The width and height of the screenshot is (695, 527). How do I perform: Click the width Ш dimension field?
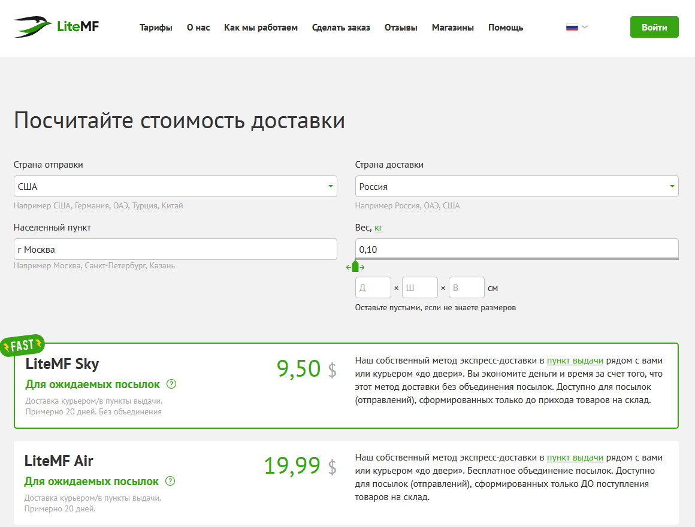click(420, 288)
